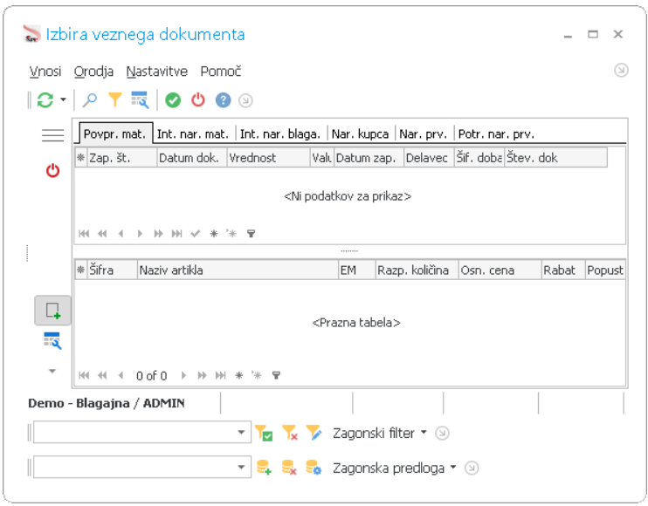Click the remove filter funnel with red X
This screenshot has height=506, width=648.
[x=289, y=433]
